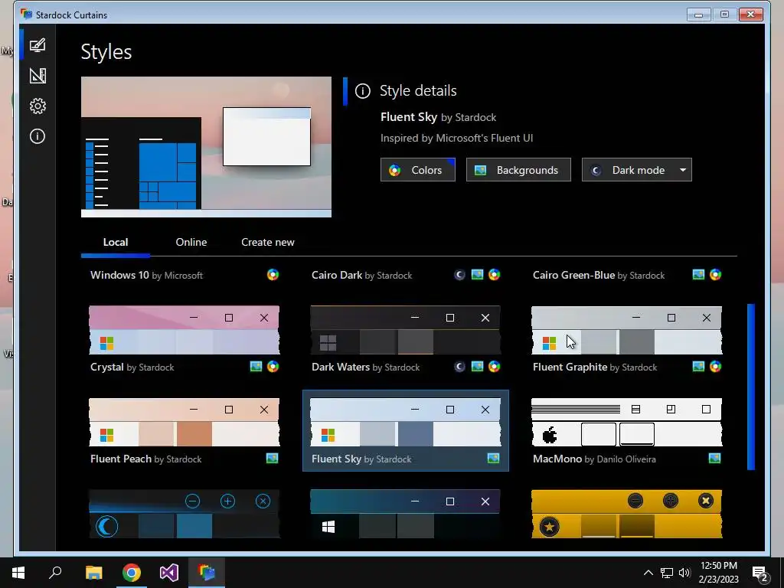Select the Fluent Graphite style thumbnail
784x588 pixels.
626,330
